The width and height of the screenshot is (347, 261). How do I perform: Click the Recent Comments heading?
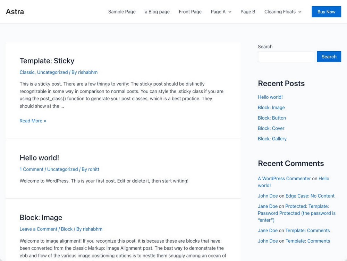pos(291,164)
